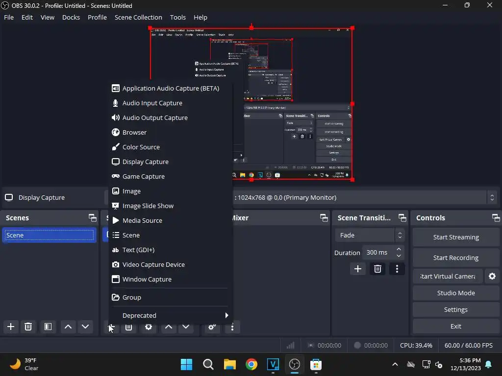Screen dimensions: 502x376
Task: Show hidden system tray icons
Action: (395, 364)
